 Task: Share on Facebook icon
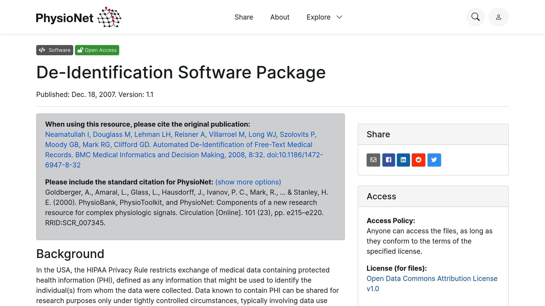coord(389,160)
